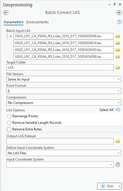This screenshot has width=123, height=191.
Task: Open the Compression combo box
Action: (x=64, y=102)
